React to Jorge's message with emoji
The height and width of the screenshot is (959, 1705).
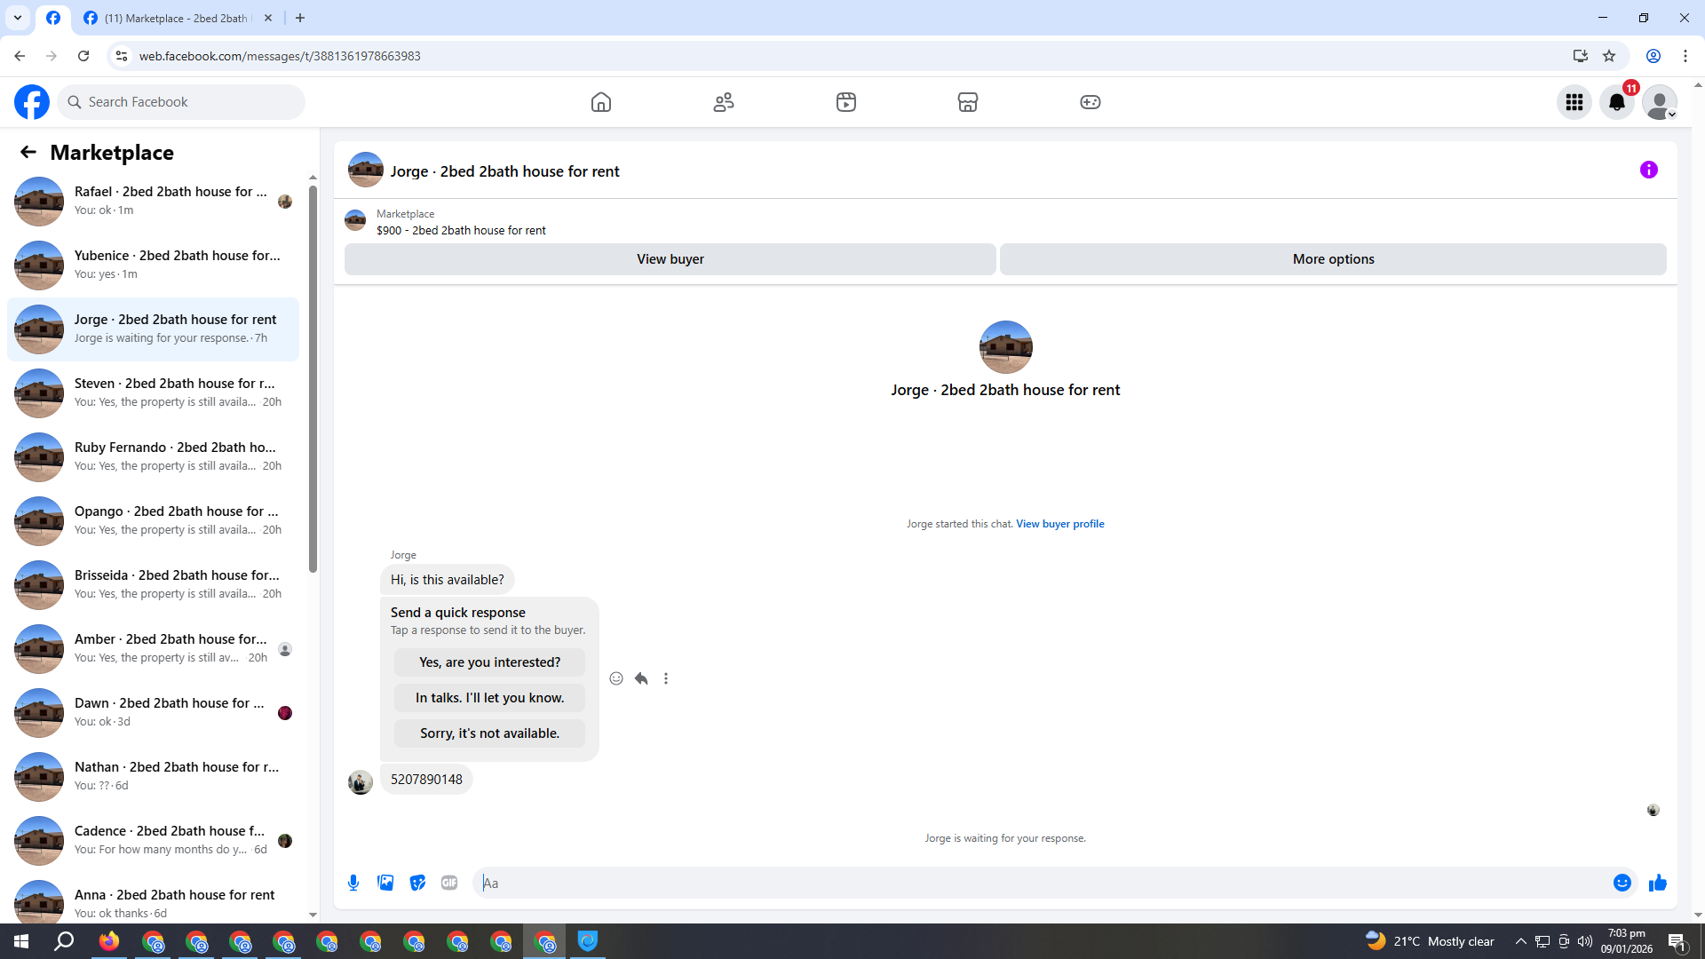pyautogui.click(x=616, y=678)
